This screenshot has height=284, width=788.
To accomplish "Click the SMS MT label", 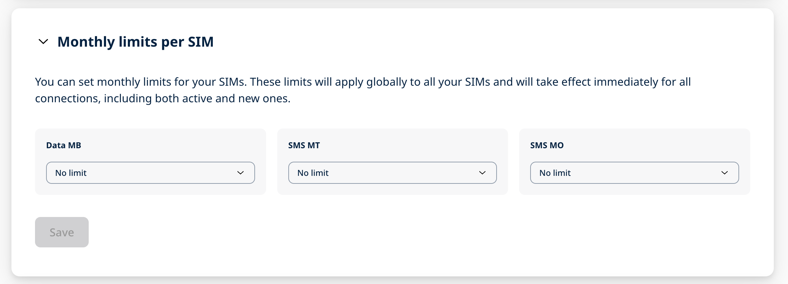I will 304,145.
